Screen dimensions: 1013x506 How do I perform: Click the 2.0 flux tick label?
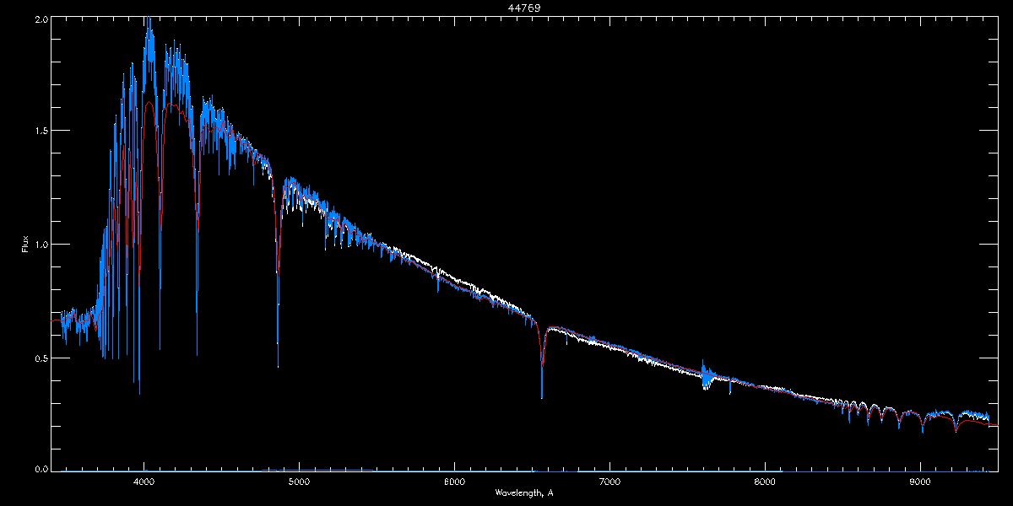pyautogui.click(x=41, y=18)
